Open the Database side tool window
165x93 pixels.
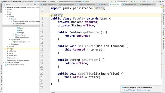coord(164,32)
